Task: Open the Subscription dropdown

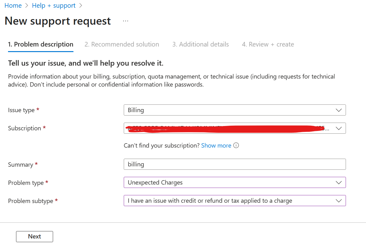Action: coord(228,128)
